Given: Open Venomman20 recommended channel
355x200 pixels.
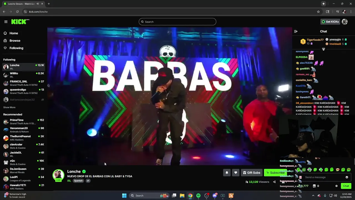Looking at the screenshot, I should tap(24, 130).
